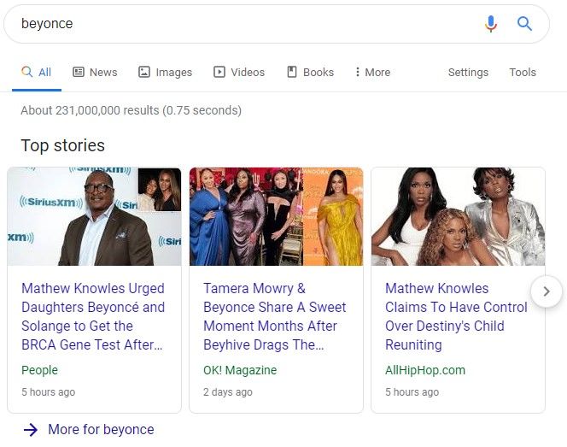This screenshot has height=447, width=567.
Task: Click the About 231,000,000 results text
Action: click(x=131, y=110)
